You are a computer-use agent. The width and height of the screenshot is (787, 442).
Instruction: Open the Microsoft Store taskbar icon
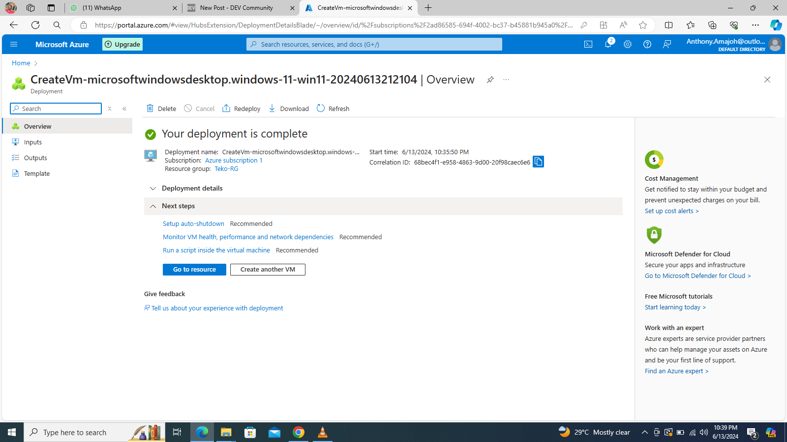[250, 432]
